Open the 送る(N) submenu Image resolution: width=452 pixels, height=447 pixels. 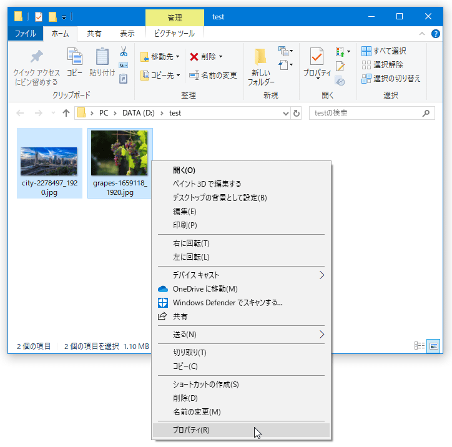241,335
